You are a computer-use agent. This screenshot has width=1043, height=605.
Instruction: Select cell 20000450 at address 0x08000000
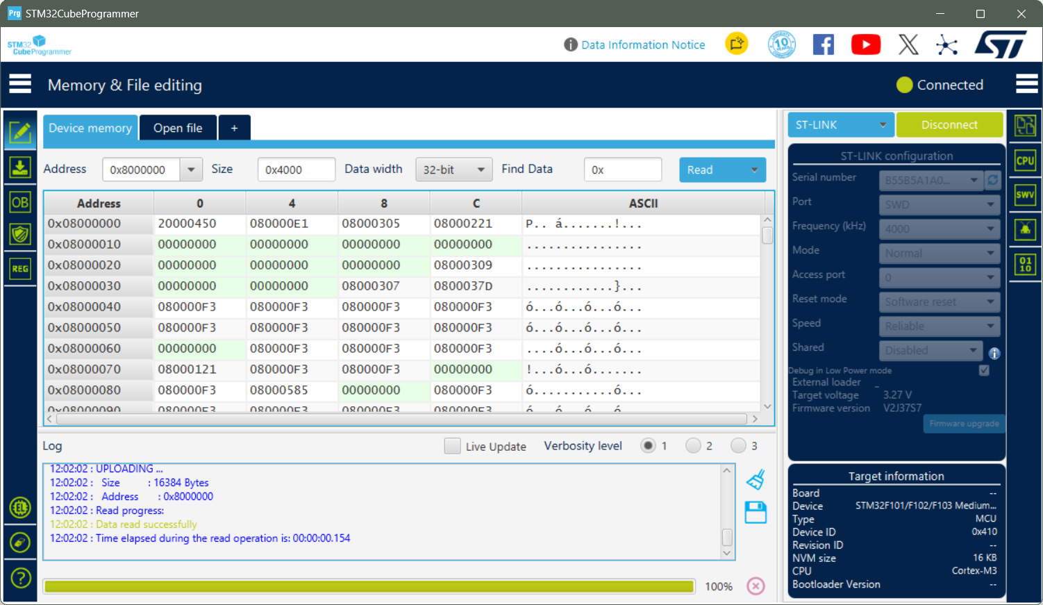[200, 224]
